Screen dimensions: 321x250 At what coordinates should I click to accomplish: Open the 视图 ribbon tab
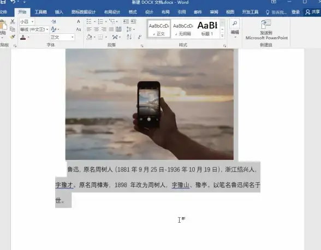point(230,12)
